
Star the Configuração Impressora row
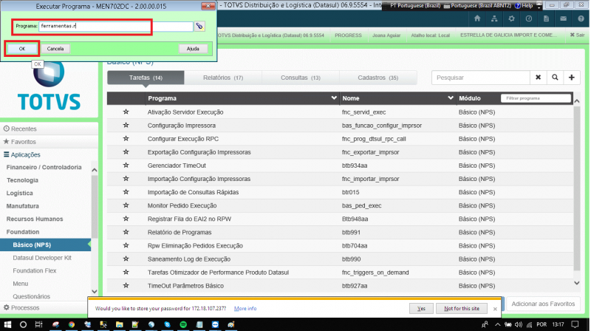point(126,125)
